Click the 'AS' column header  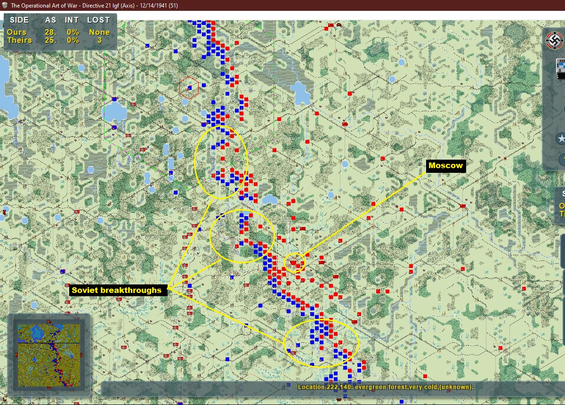50,20
